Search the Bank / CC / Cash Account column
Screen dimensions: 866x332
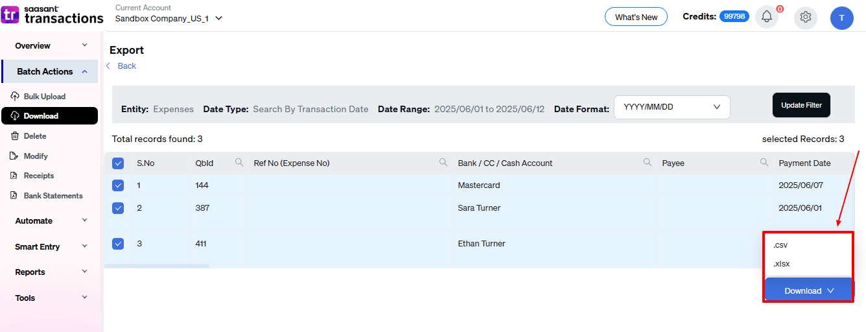pyautogui.click(x=648, y=163)
